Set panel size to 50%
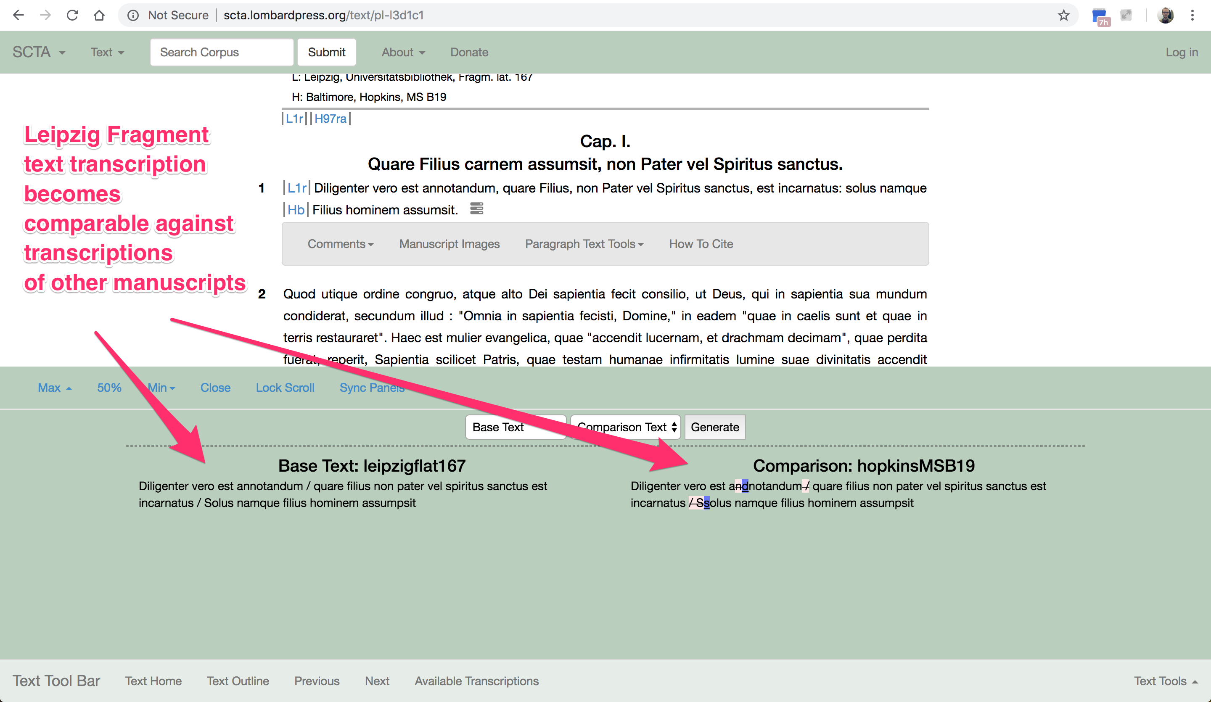 tap(109, 388)
